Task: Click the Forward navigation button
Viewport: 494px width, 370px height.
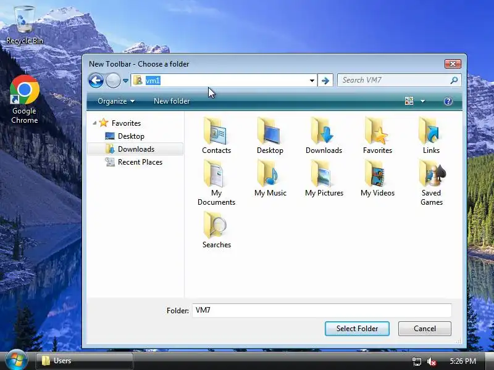Action: [x=113, y=81]
